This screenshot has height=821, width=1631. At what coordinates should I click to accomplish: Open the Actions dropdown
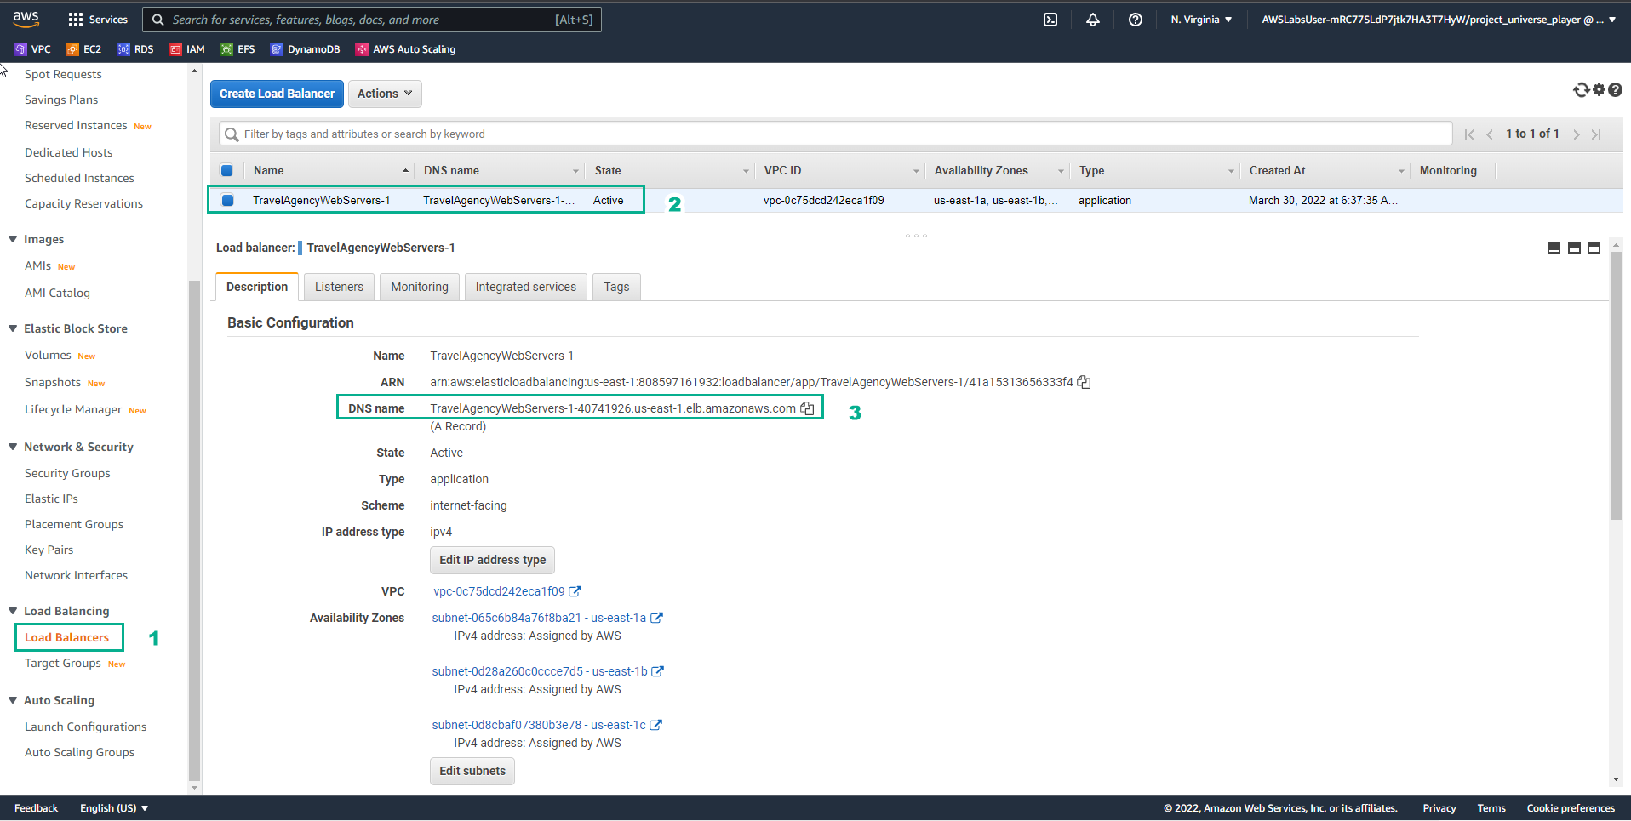pos(385,94)
